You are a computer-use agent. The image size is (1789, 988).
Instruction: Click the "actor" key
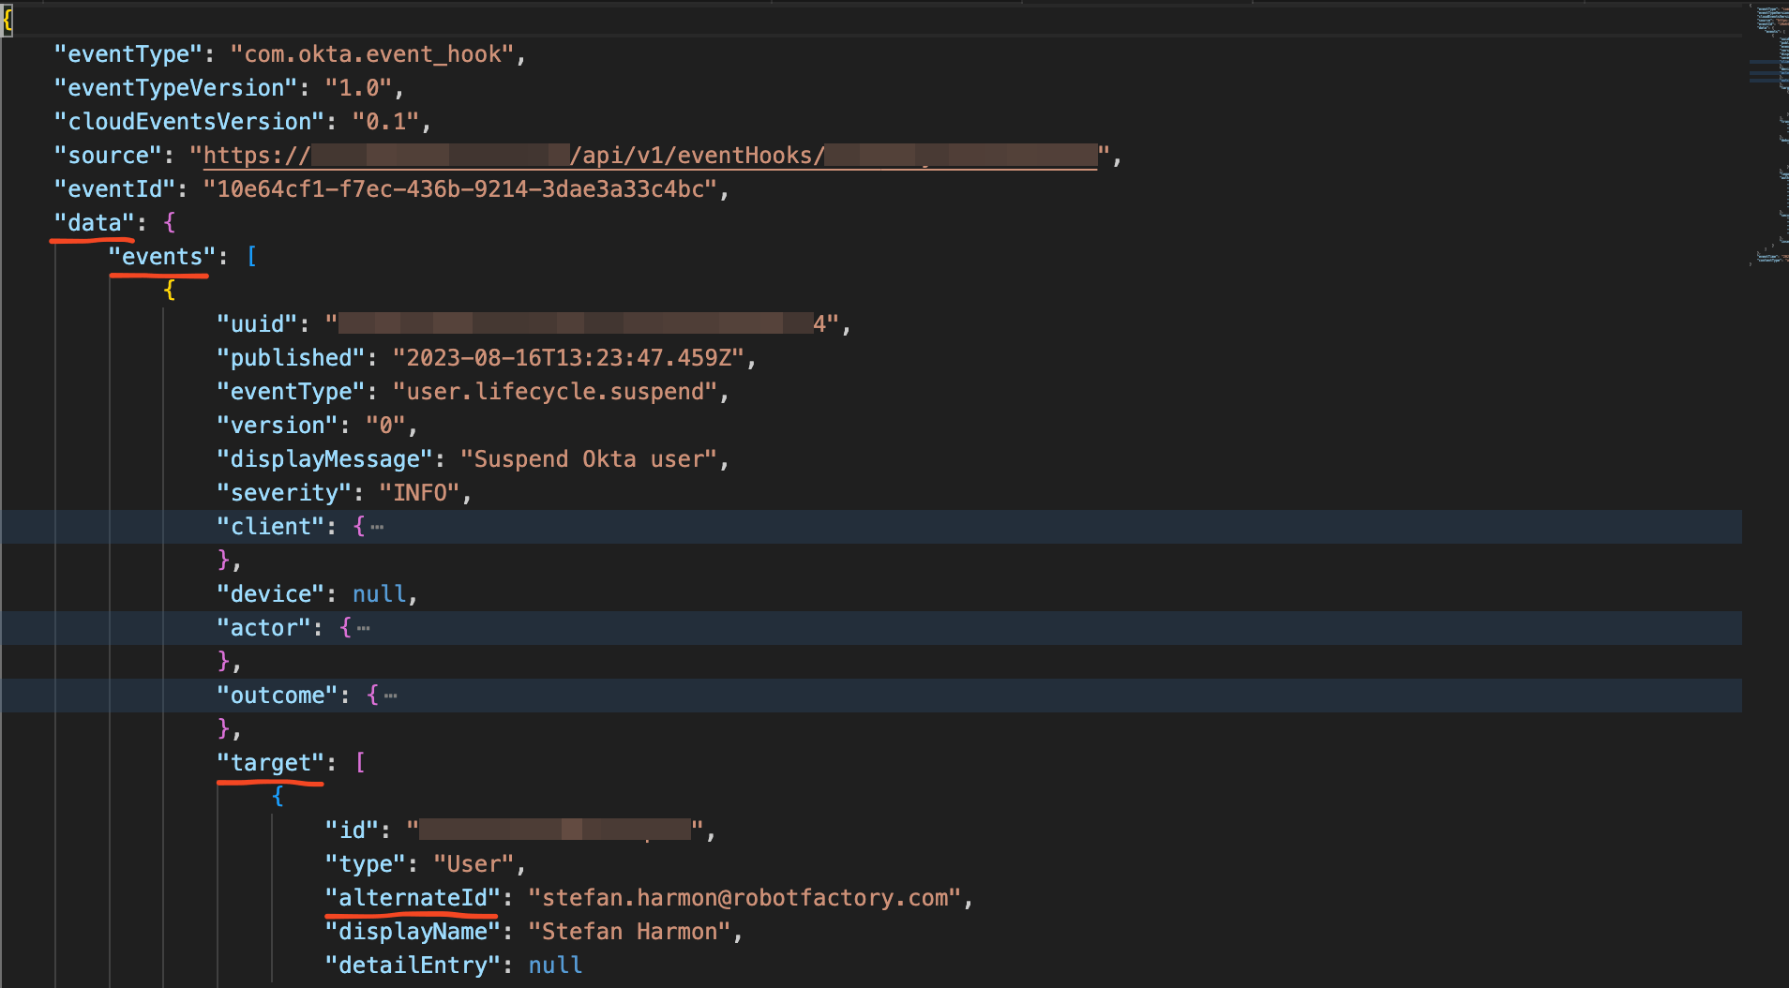pyautogui.click(x=264, y=628)
